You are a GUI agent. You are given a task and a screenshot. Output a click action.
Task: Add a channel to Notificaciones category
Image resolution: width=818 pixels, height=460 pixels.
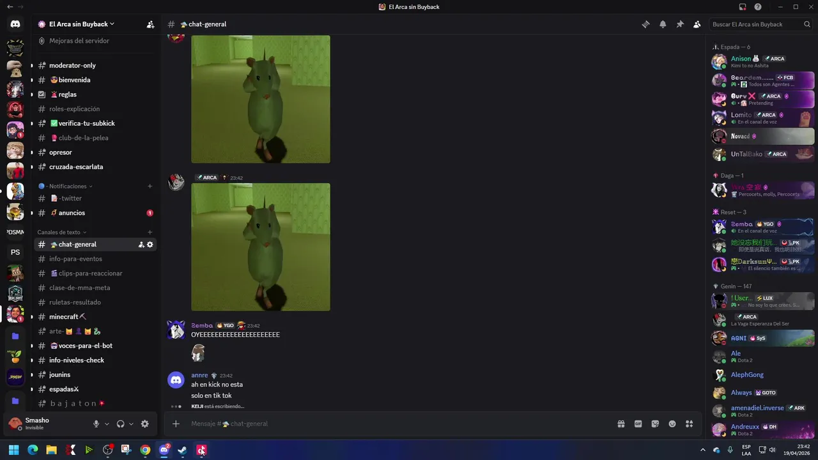coord(150,187)
